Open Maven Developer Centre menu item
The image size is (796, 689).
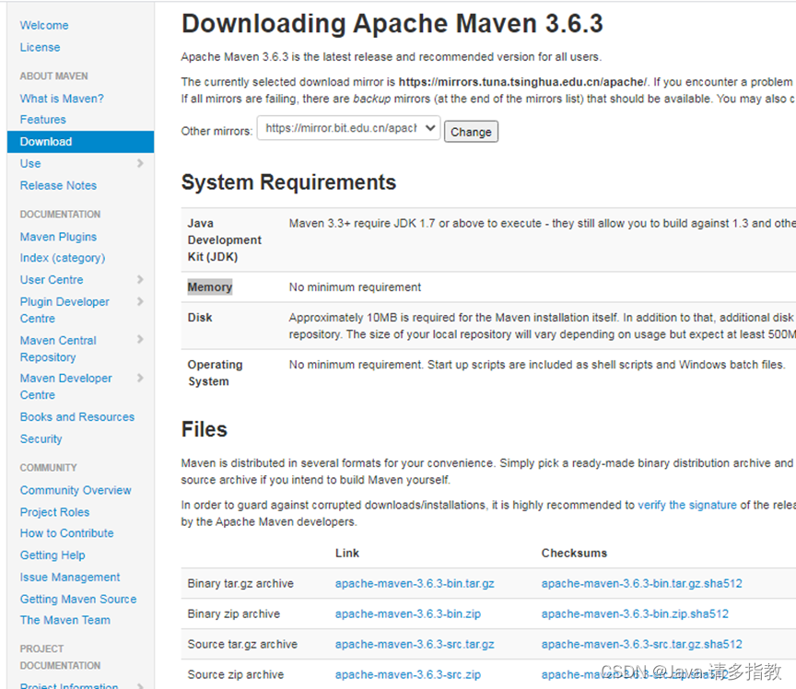[66, 386]
